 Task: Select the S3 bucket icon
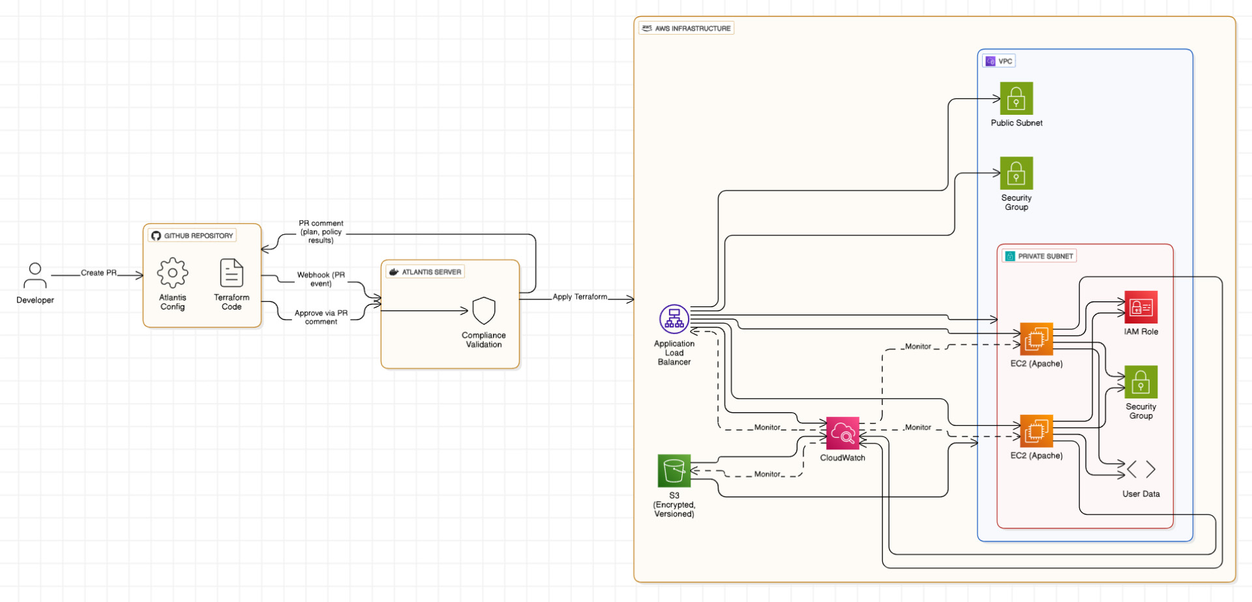[674, 471]
